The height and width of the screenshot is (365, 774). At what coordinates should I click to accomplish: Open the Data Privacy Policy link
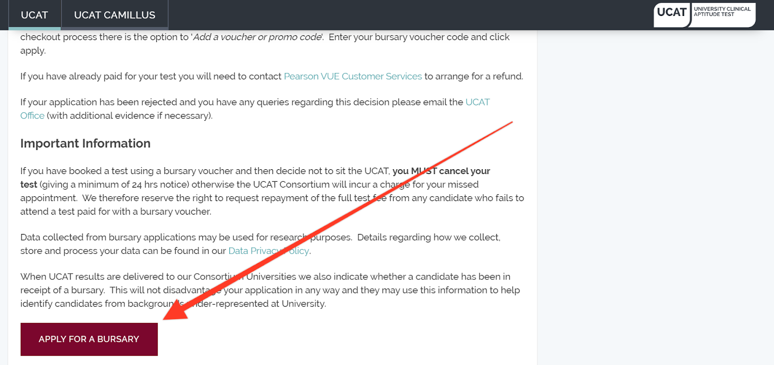point(268,251)
